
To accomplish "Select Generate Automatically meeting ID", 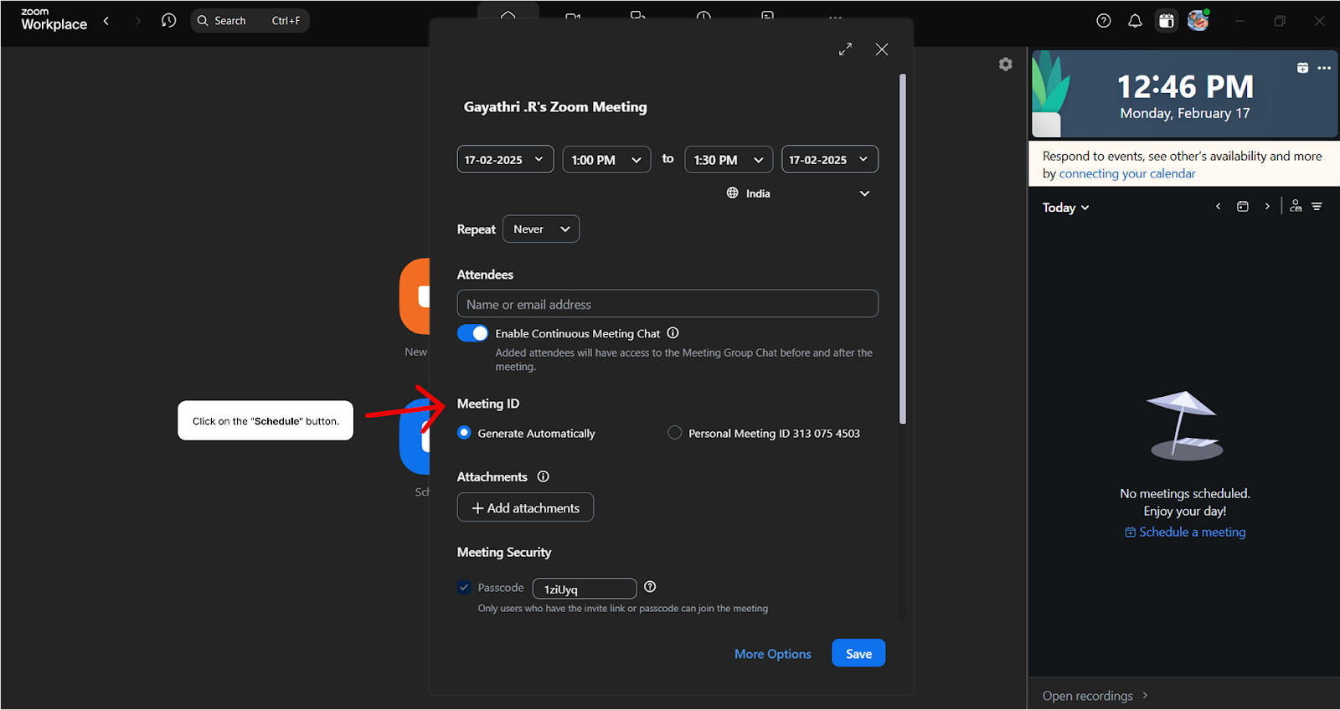I will 464,433.
